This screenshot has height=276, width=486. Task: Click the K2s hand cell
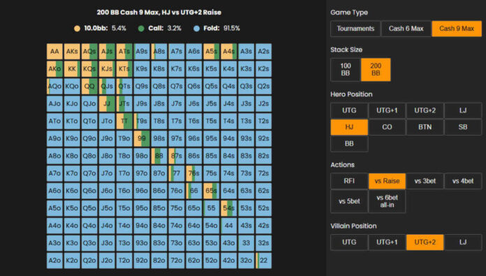(263, 69)
